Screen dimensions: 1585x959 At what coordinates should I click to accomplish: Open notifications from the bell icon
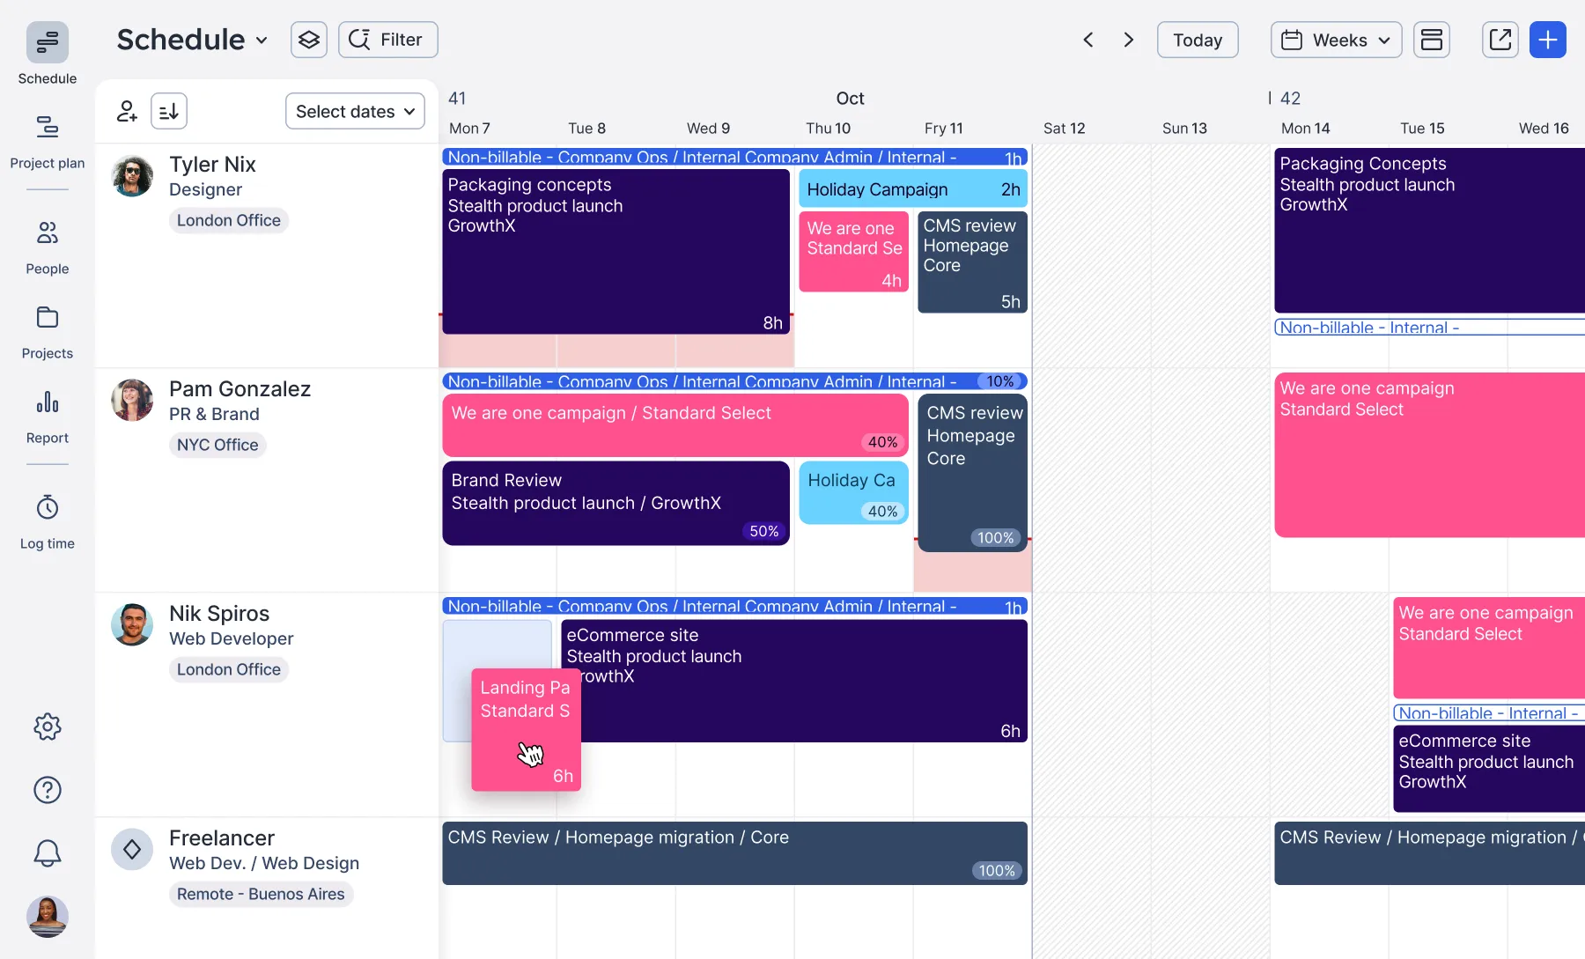pyautogui.click(x=47, y=852)
